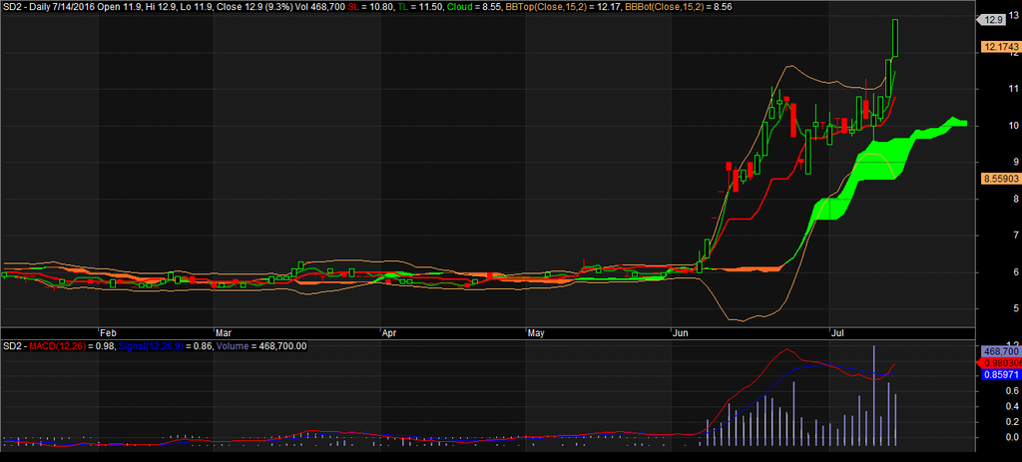Click the blue 0.85971 signal value tag

(999, 376)
